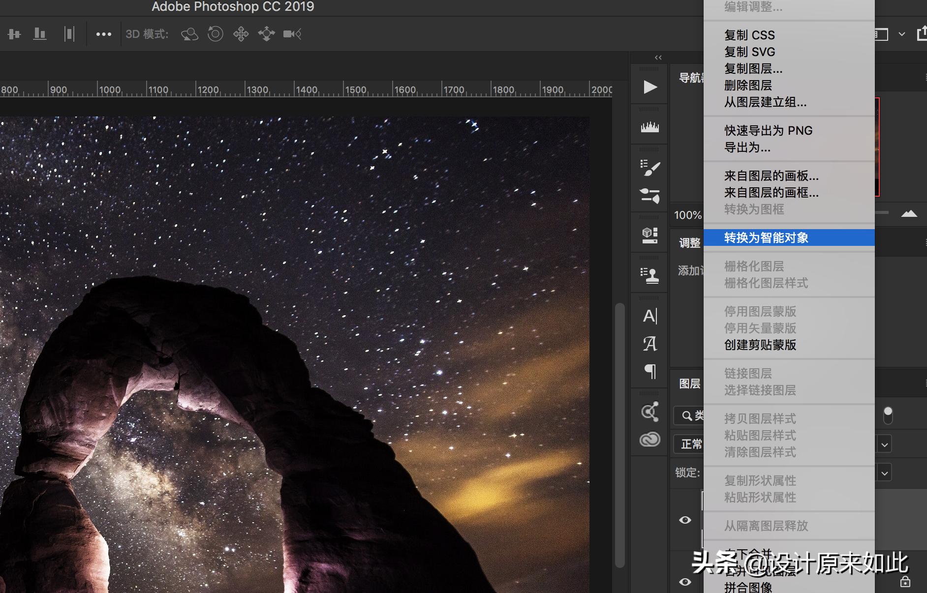This screenshot has height=593, width=927.
Task: Open the dropdown below the 锁定 row
Action: (884, 473)
